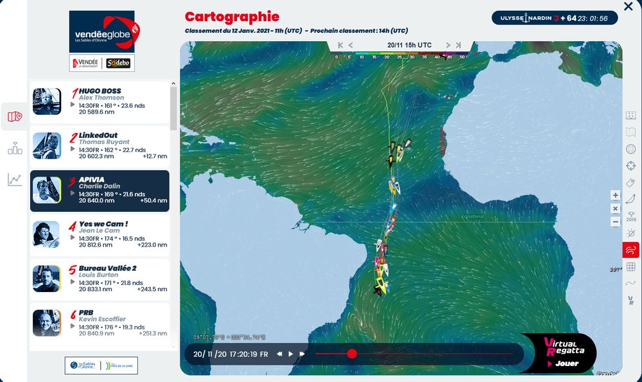Disable the wind overlay layer

[x=631, y=250]
